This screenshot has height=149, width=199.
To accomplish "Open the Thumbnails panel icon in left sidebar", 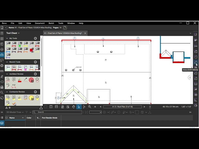I will (x=2, y=38).
